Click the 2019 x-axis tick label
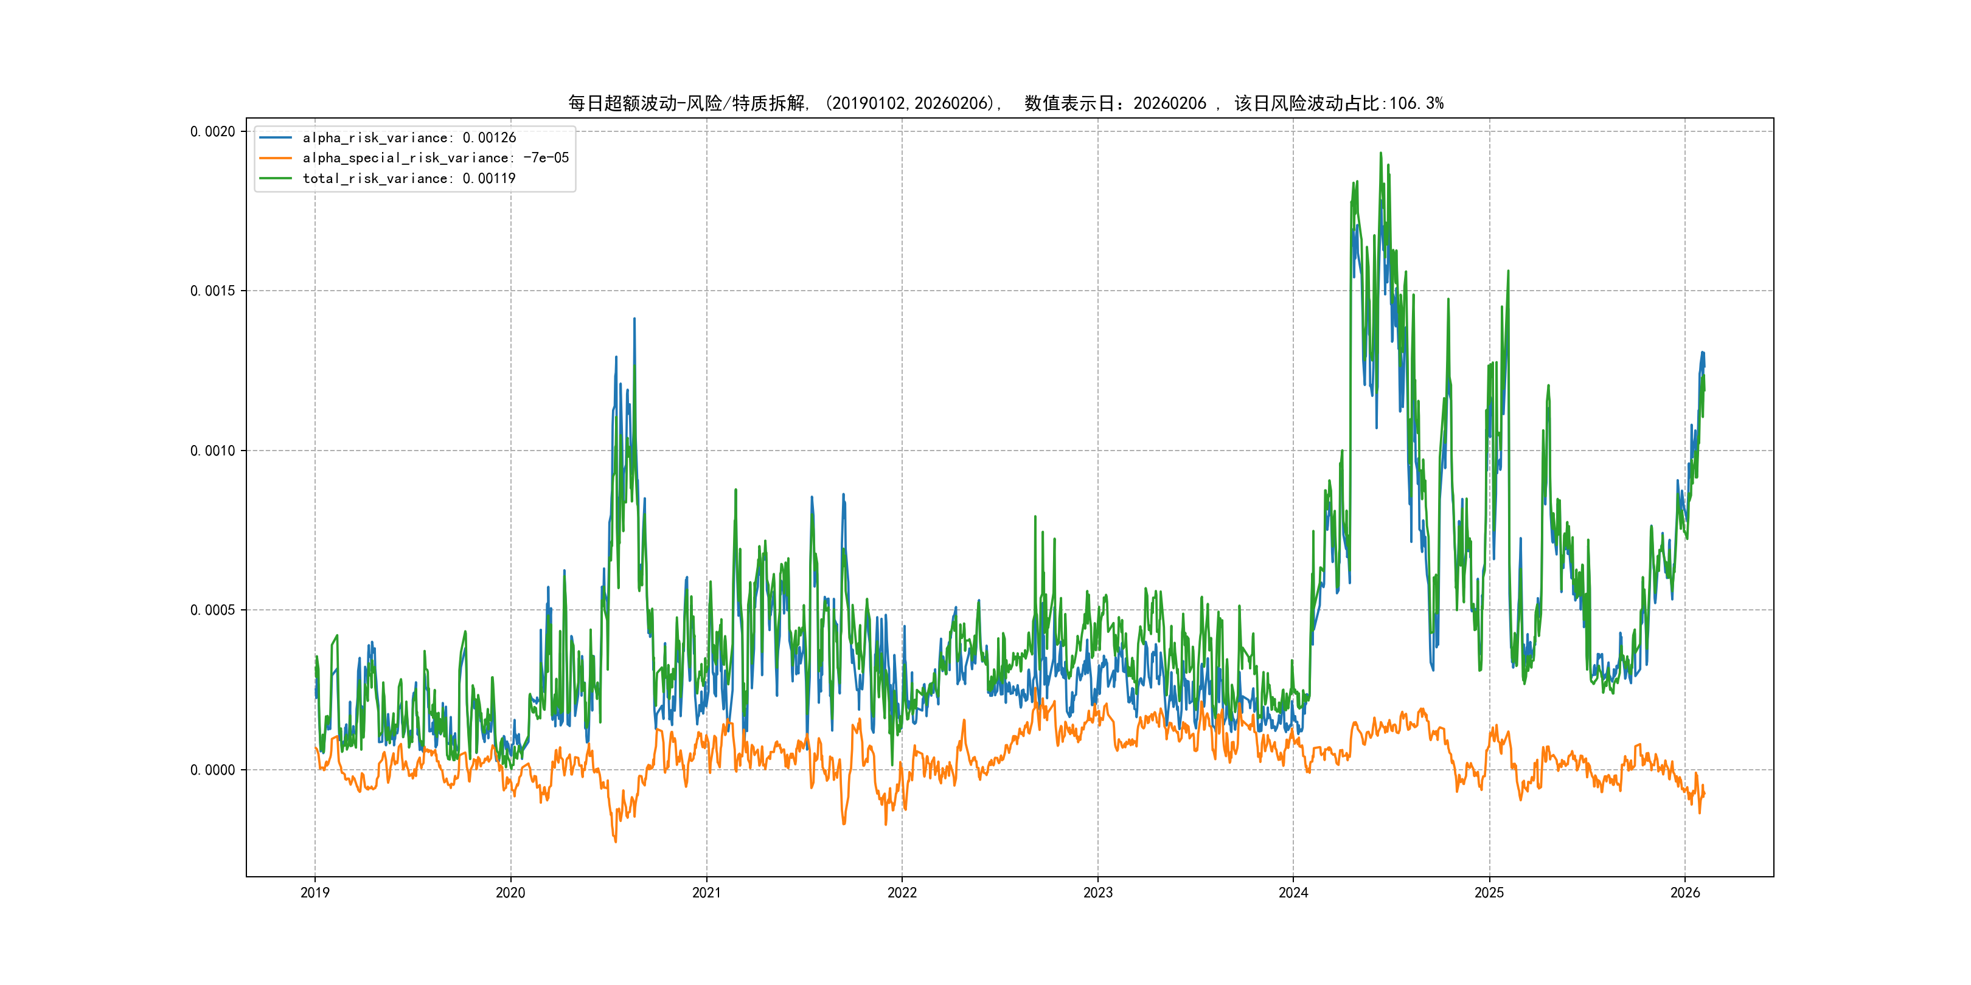 (x=315, y=893)
